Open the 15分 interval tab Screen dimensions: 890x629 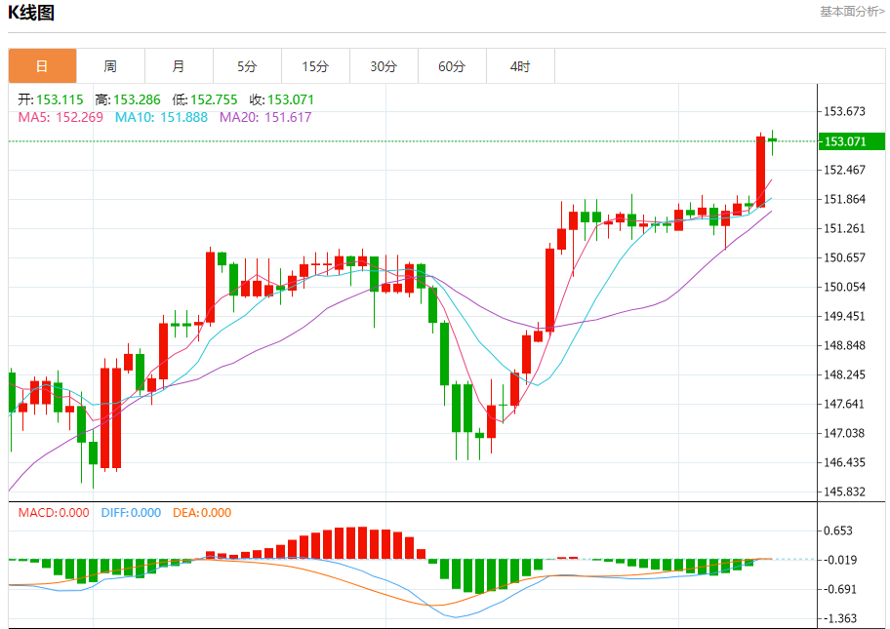point(315,66)
